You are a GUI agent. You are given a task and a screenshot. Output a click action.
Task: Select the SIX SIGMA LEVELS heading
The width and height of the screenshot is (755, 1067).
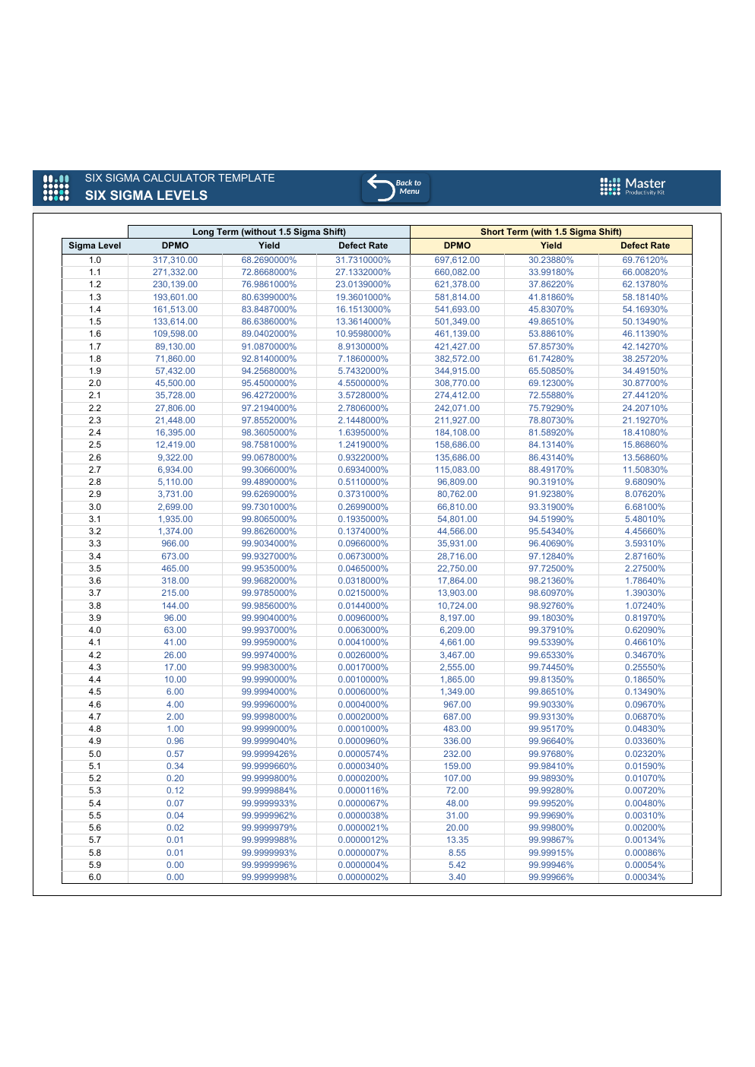(146, 195)
